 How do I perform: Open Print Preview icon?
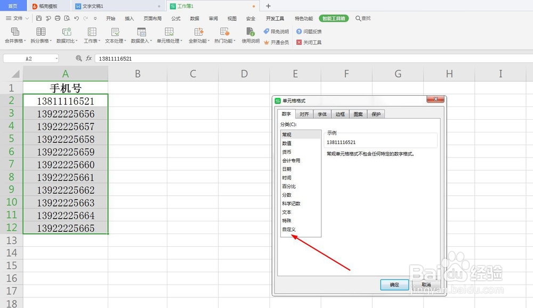(x=67, y=18)
